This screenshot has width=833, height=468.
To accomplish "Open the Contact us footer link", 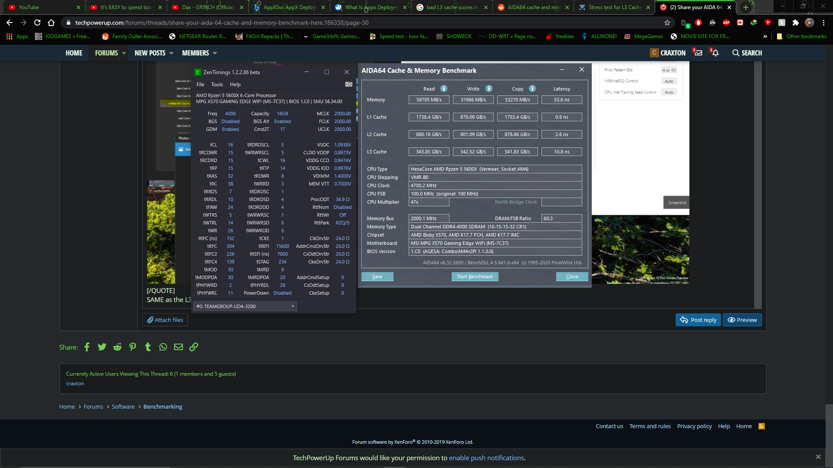I will pyautogui.click(x=609, y=426).
